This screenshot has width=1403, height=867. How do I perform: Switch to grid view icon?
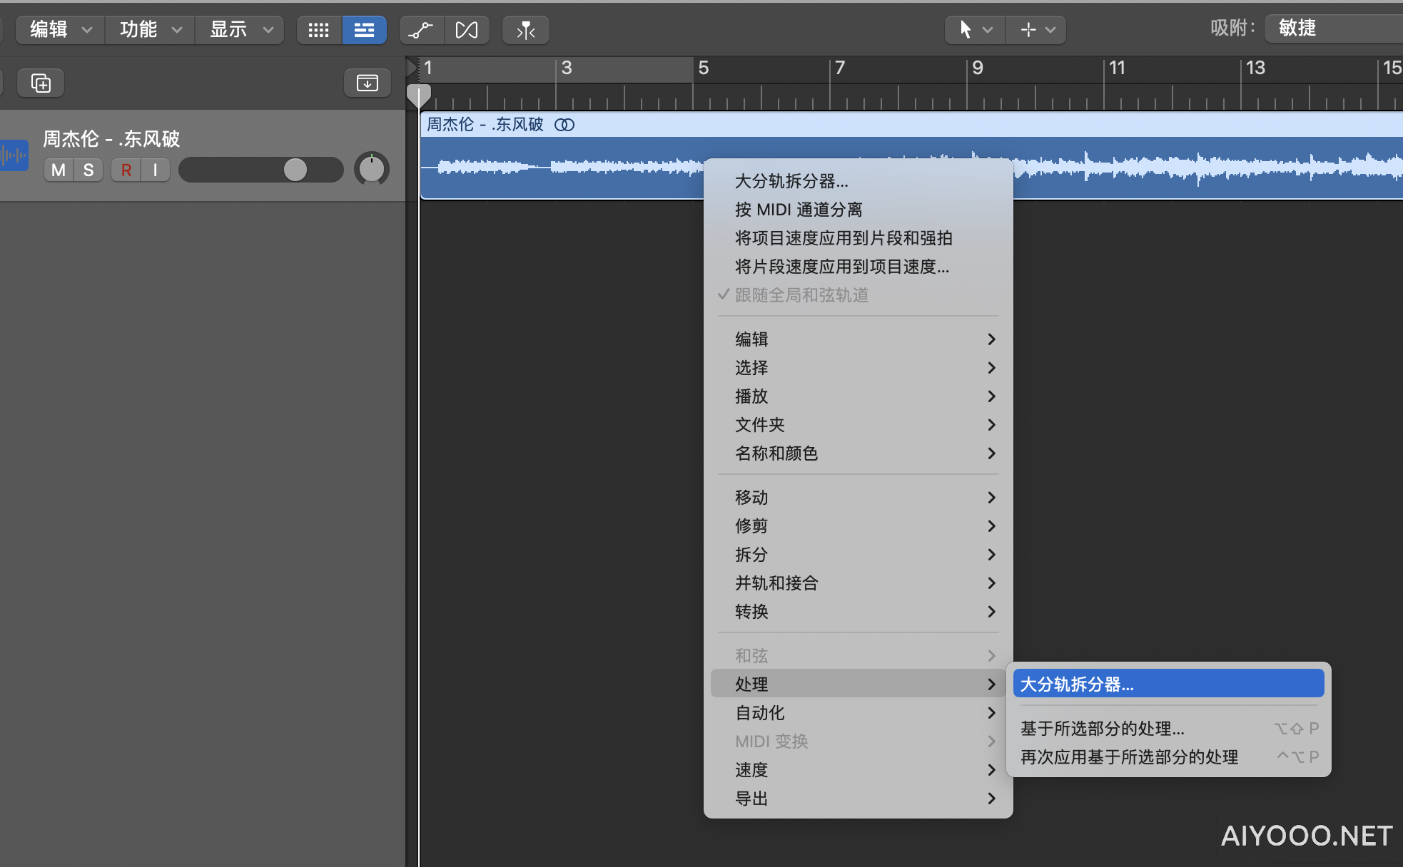(x=319, y=30)
